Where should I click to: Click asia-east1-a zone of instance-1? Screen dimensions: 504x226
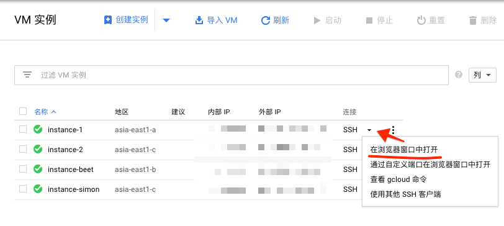pos(135,130)
